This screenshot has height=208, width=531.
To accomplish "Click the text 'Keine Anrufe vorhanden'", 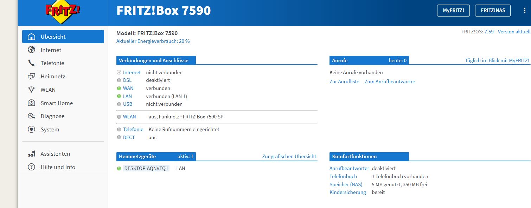I will pos(356,72).
